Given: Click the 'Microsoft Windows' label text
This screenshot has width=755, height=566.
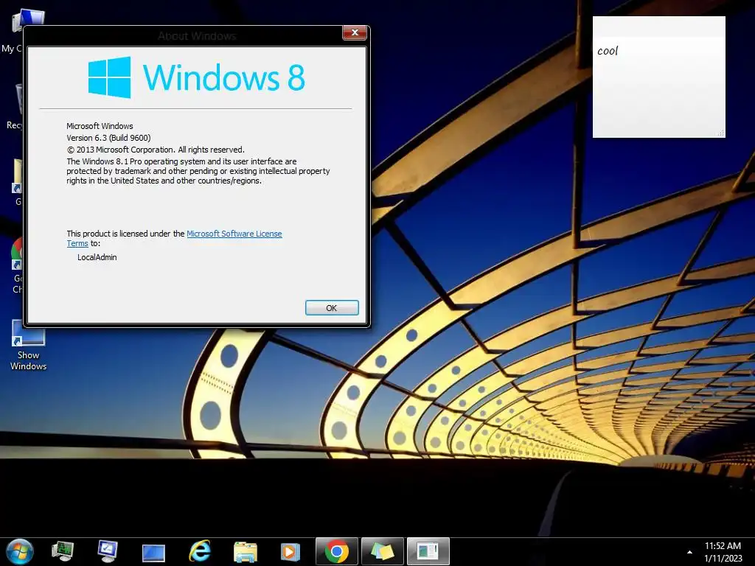Looking at the screenshot, I should [100, 126].
